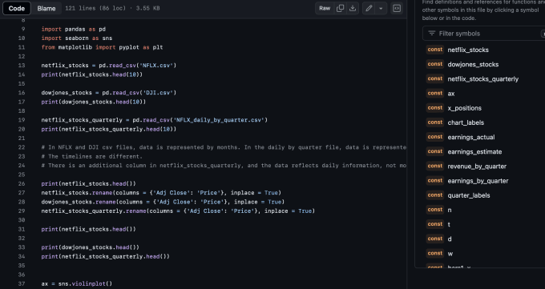
Task: Click violinplot call on line 37
Action: point(90,283)
